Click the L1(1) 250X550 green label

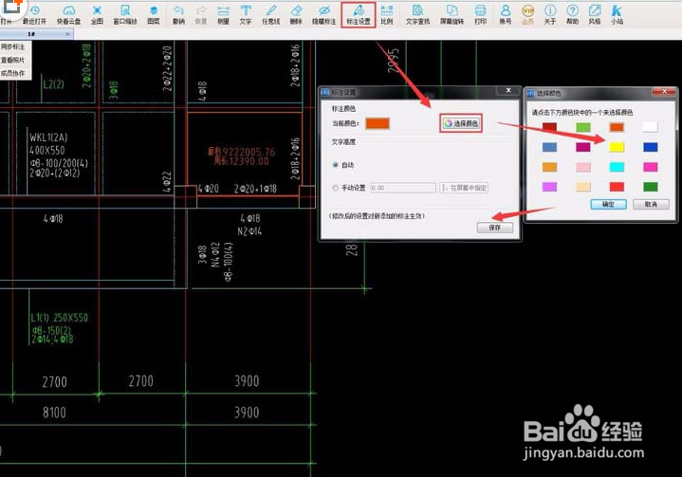(x=59, y=318)
